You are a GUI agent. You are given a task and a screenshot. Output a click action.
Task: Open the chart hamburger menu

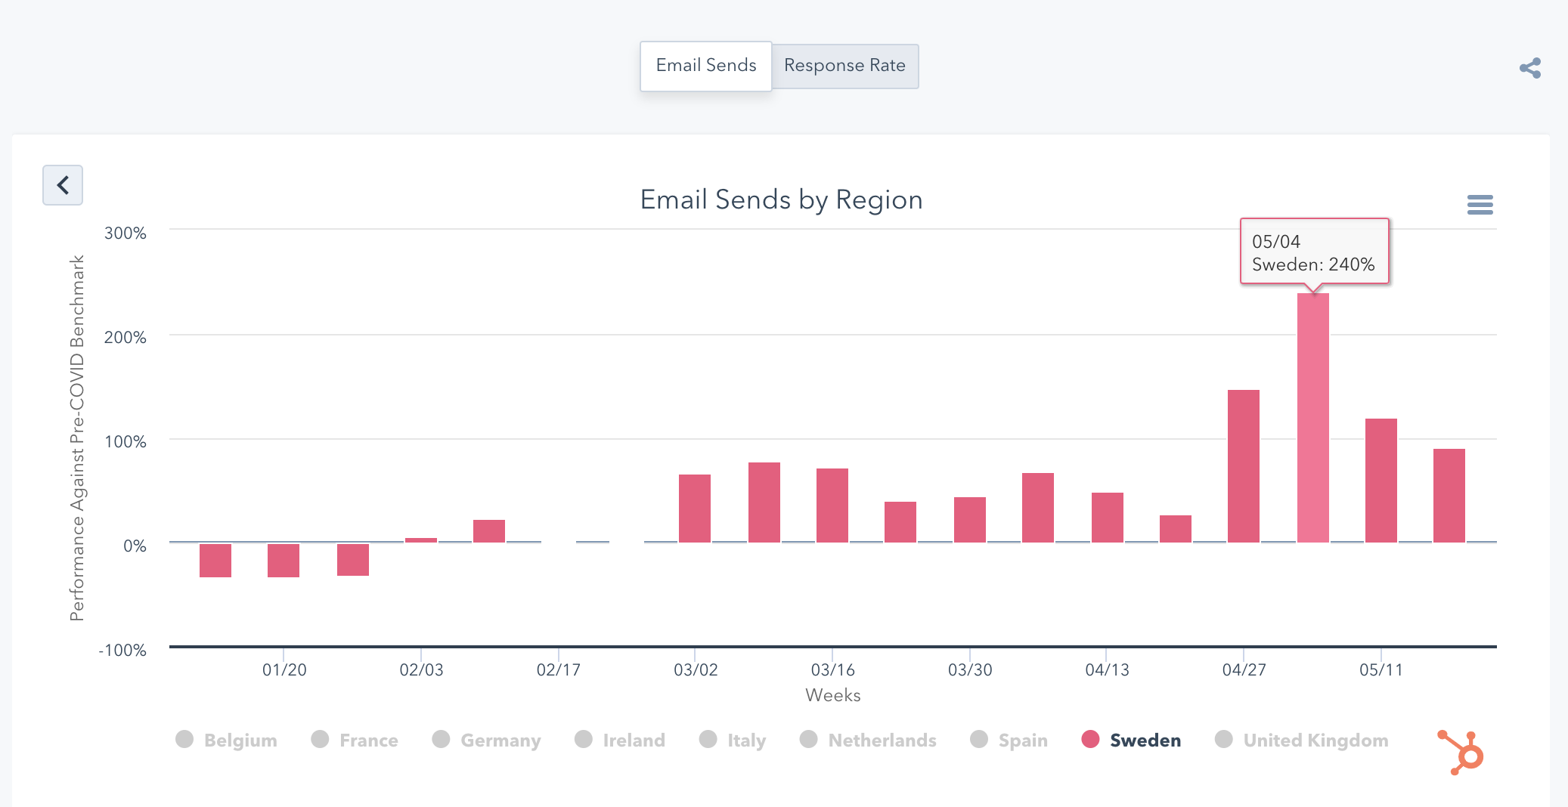(x=1480, y=205)
